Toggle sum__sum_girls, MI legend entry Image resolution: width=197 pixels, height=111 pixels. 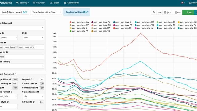(122, 28)
